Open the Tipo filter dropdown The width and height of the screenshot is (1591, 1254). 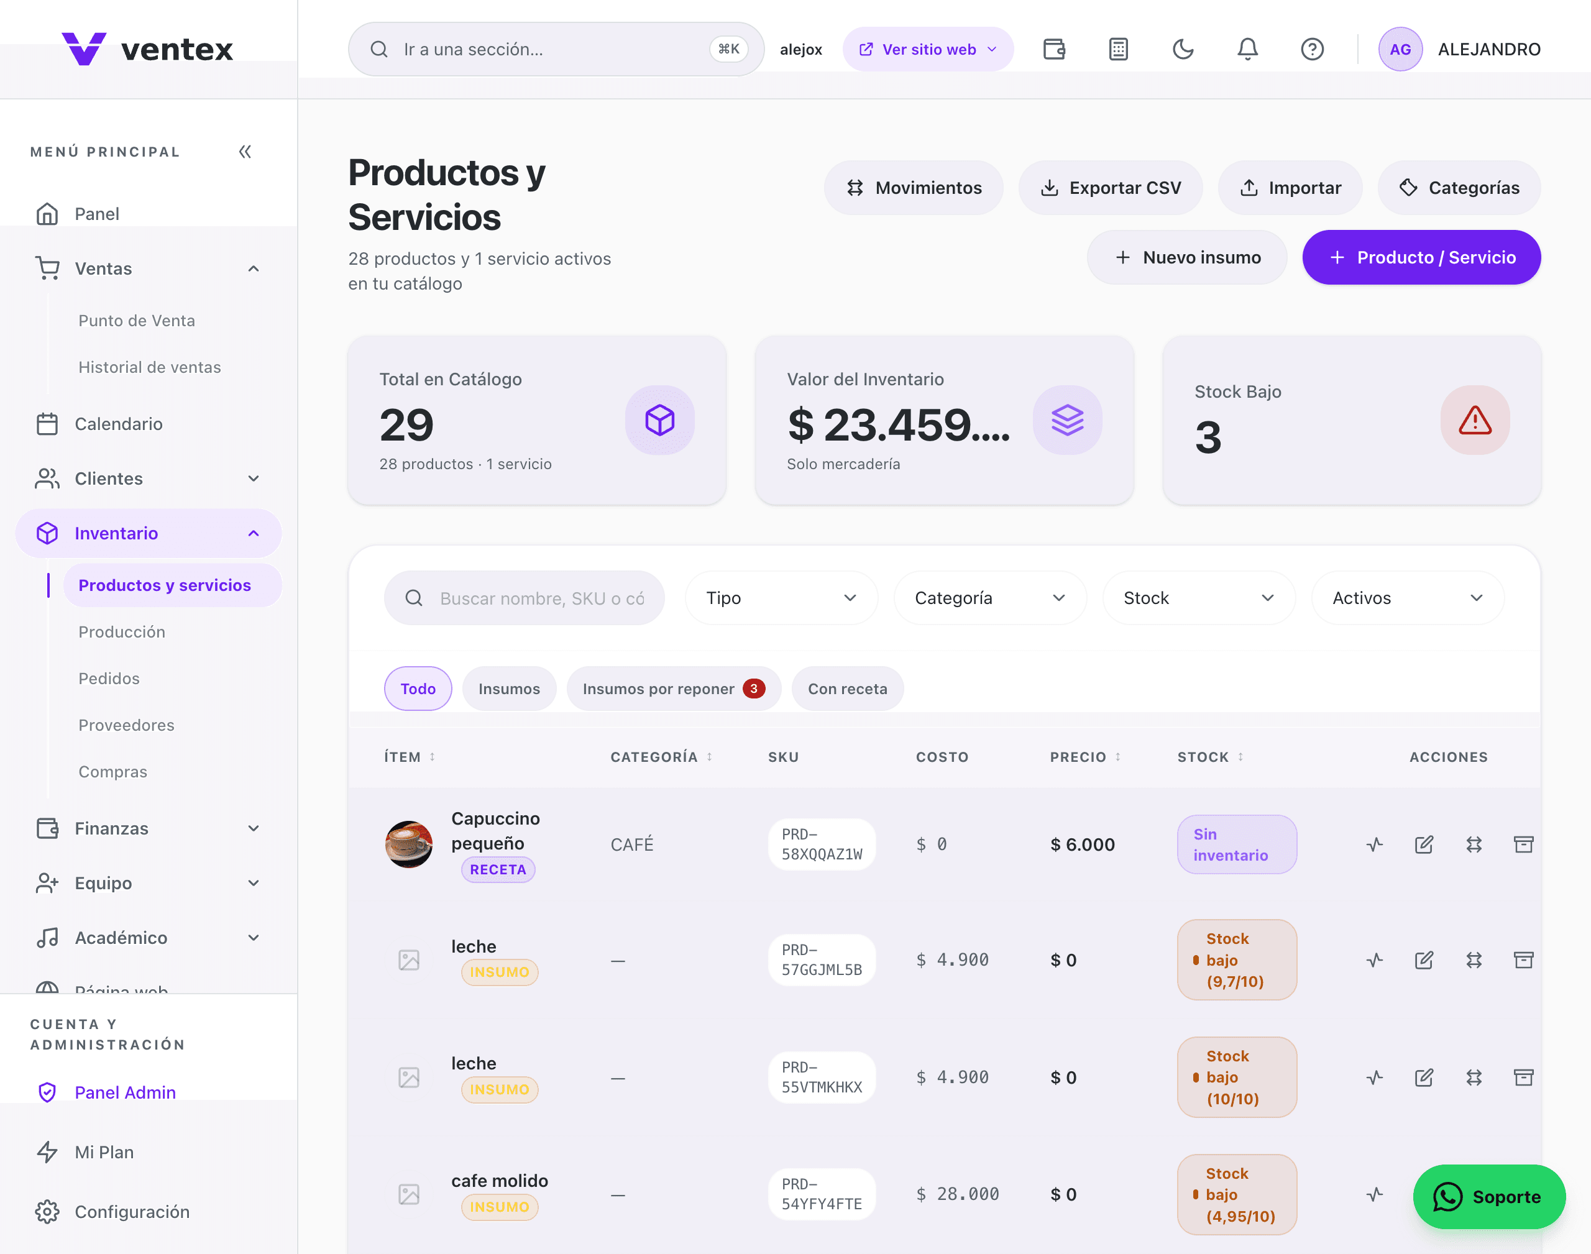[781, 598]
